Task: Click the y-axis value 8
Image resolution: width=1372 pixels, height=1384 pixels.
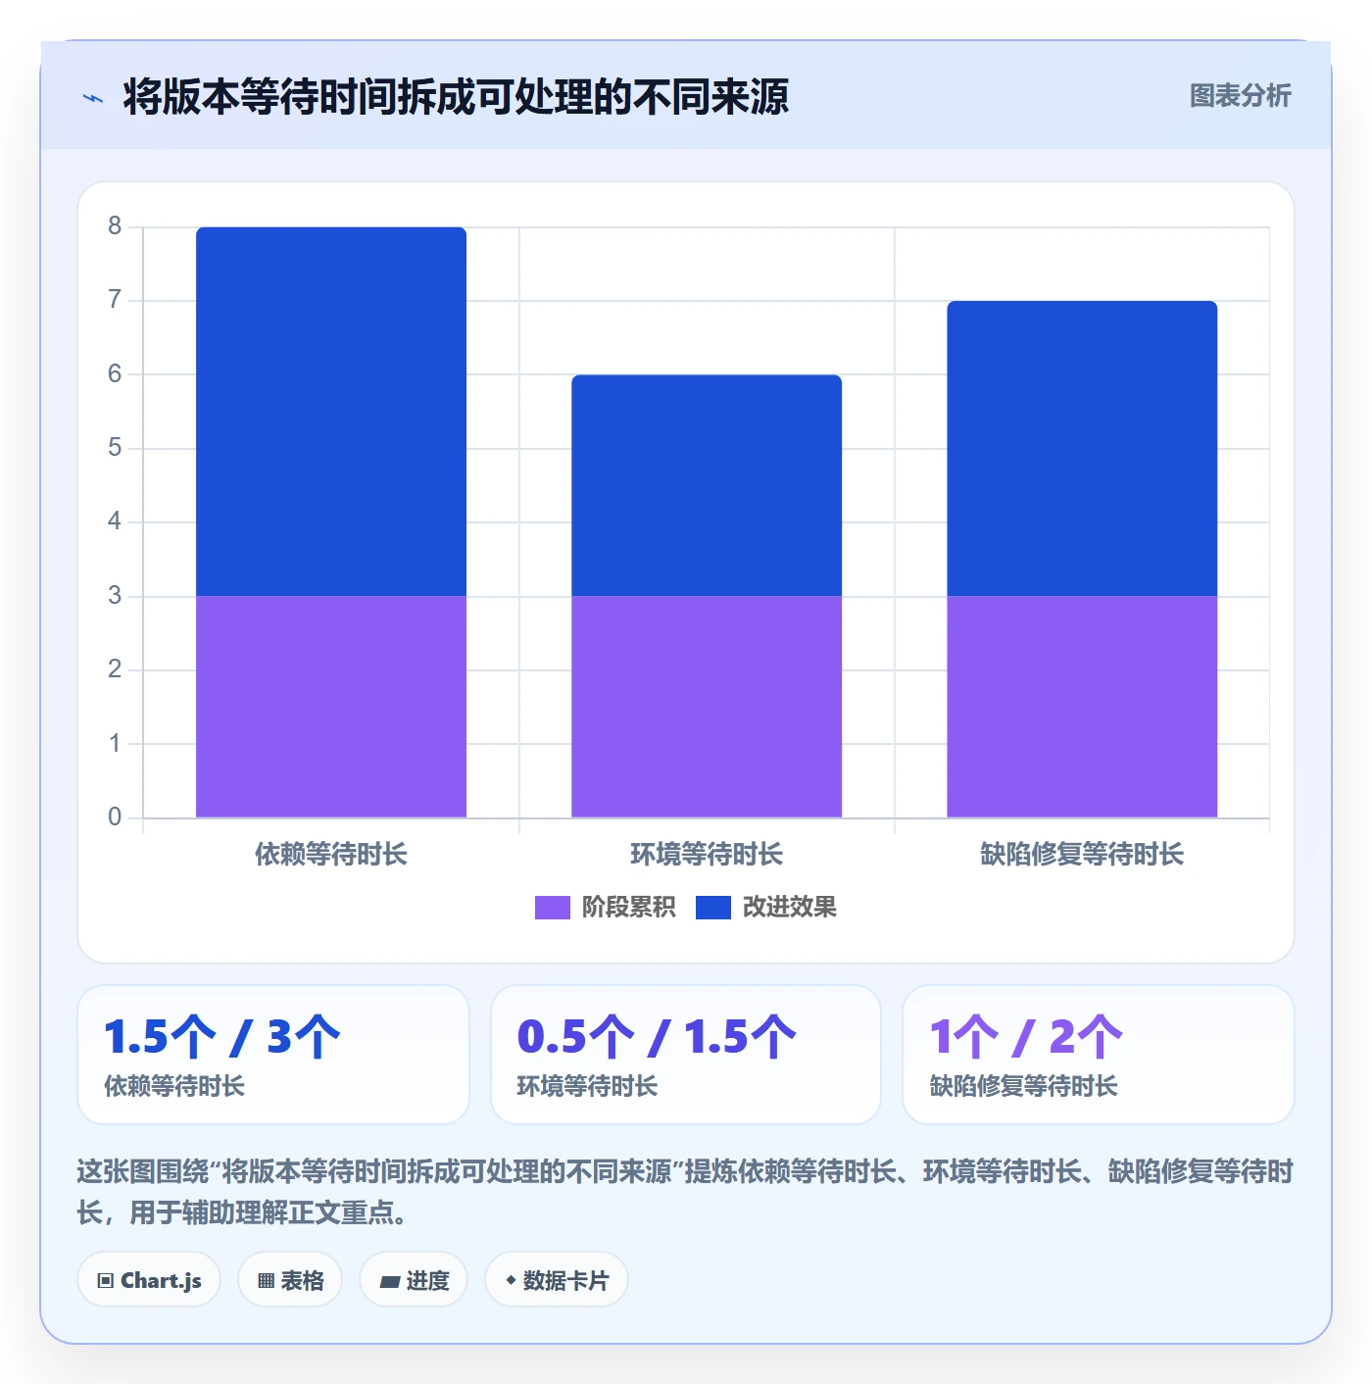Action: [x=115, y=226]
